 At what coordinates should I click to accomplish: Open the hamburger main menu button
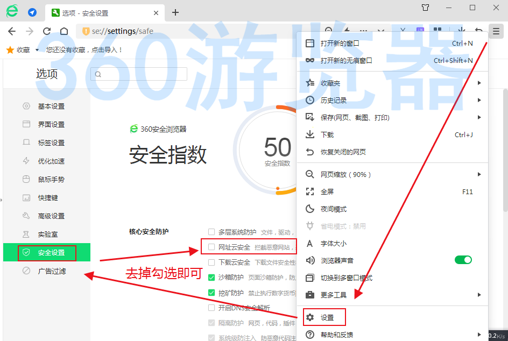pyautogui.click(x=496, y=31)
